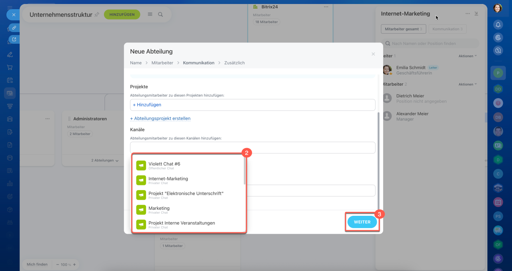This screenshot has height=271, width=512.
Task: Collapse the Internet-Marketing side panel
Action: pyautogui.click(x=476, y=14)
